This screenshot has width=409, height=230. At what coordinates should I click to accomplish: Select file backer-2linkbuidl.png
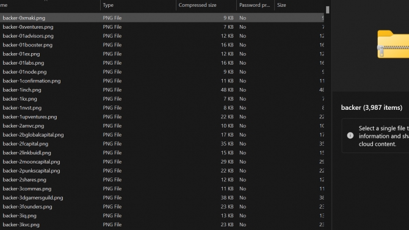tap(27, 153)
